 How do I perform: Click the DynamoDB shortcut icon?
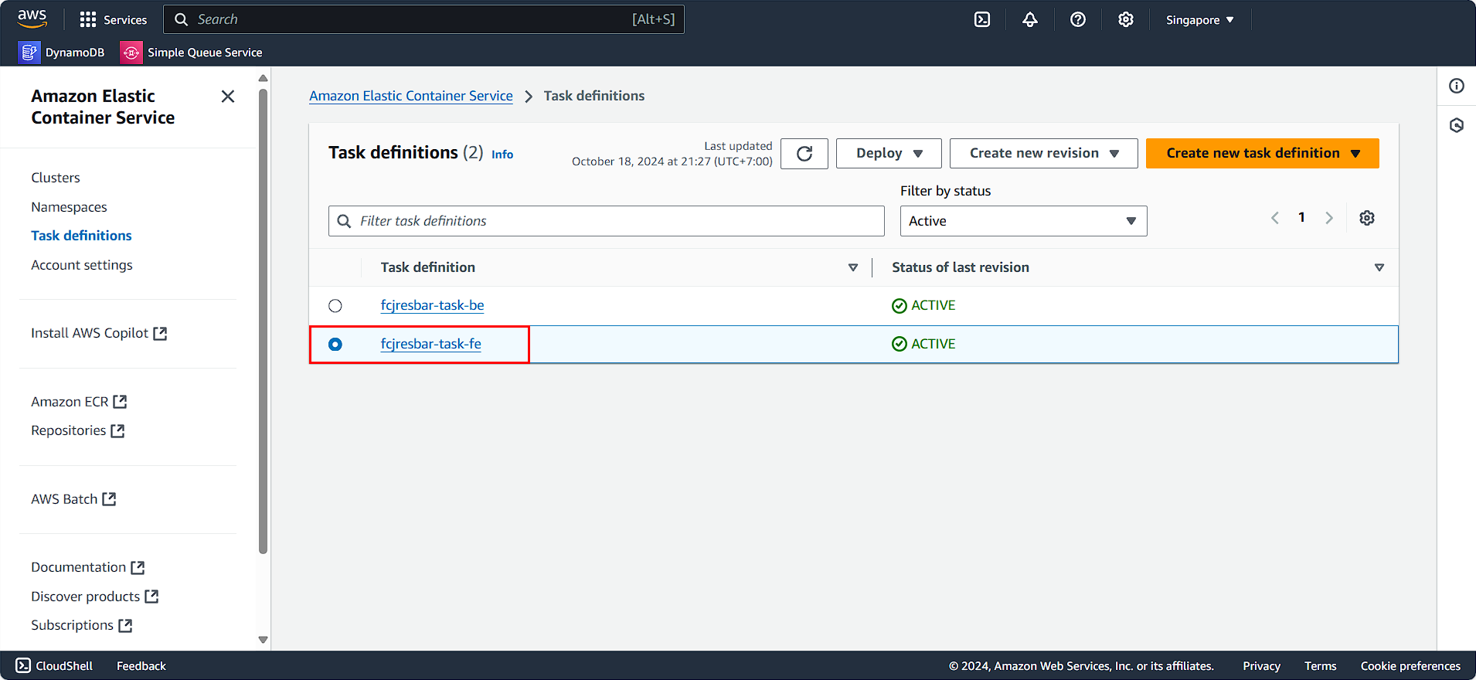(x=29, y=53)
